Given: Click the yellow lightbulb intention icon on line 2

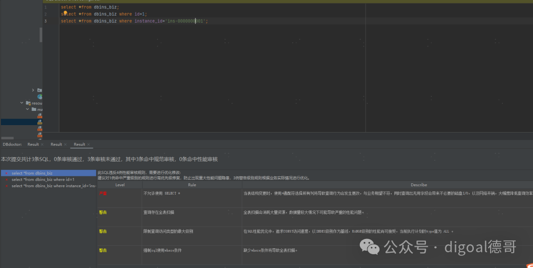Looking at the screenshot, I should click(65, 12).
